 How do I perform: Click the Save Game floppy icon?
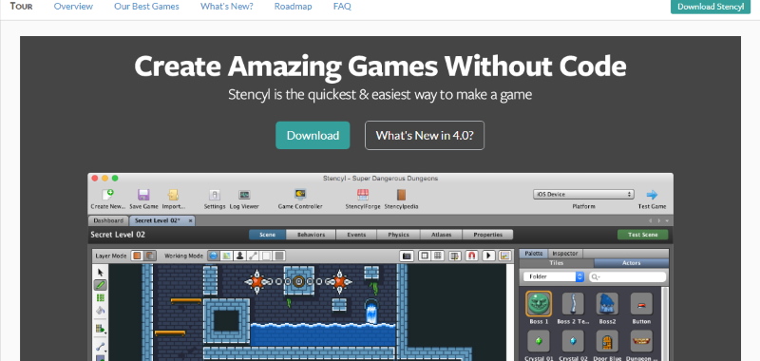(143, 195)
